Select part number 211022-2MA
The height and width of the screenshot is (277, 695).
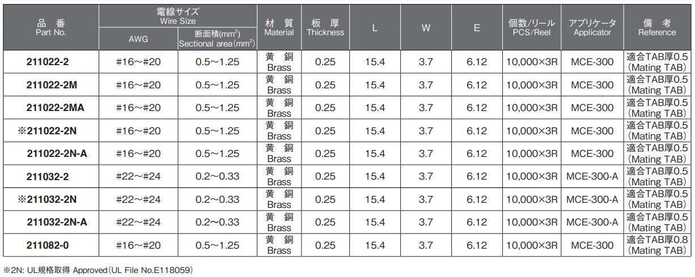(50, 108)
